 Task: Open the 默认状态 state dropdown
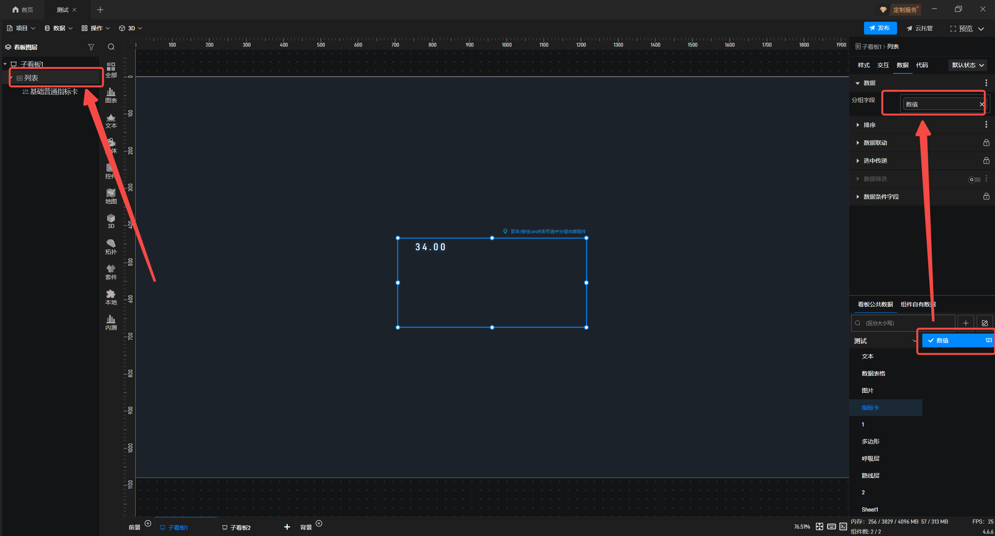tap(967, 65)
